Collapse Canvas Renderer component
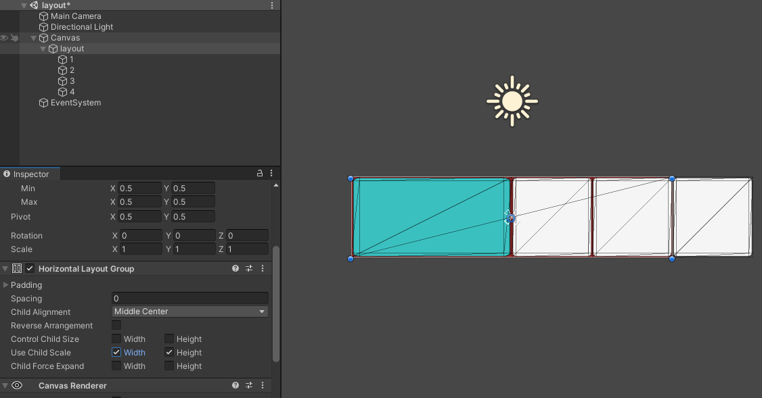 (x=5, y=385)
